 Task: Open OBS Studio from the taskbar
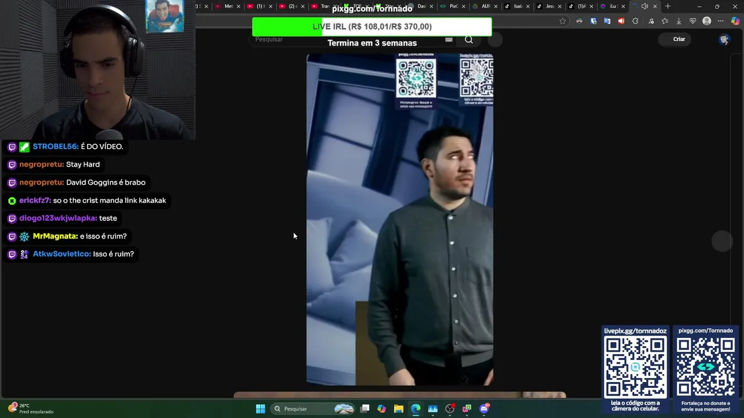(450, 409)
